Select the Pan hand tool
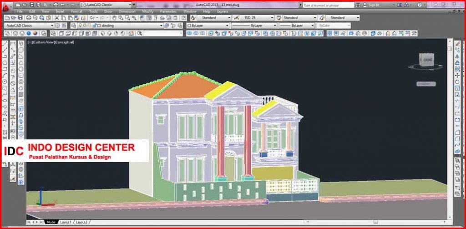Viewport: 466px width, 229px height. coord(114,18)
